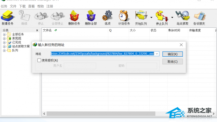Open the dropdown arrow beside 停止队列

pyautogui.click(x=172, y=18)
